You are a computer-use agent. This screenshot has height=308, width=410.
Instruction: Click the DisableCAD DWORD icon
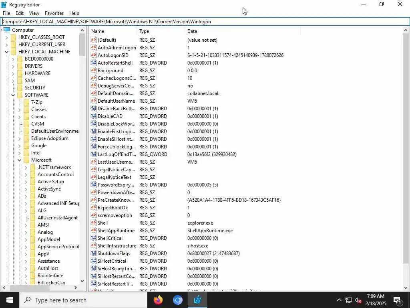pos(94,116)
